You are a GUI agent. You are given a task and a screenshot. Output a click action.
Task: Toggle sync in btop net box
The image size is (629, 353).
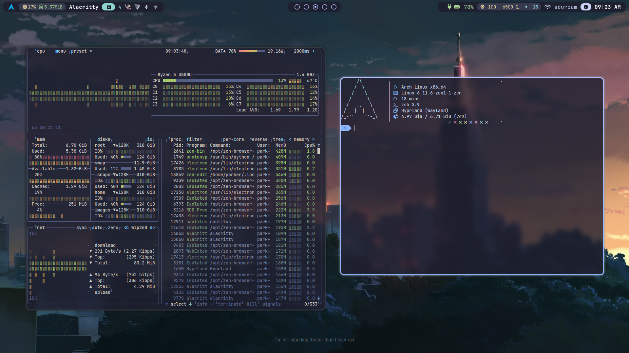point(82,227)
